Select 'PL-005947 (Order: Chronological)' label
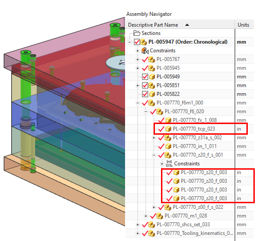This screenshot has width=259, height=241. [188, 42]
